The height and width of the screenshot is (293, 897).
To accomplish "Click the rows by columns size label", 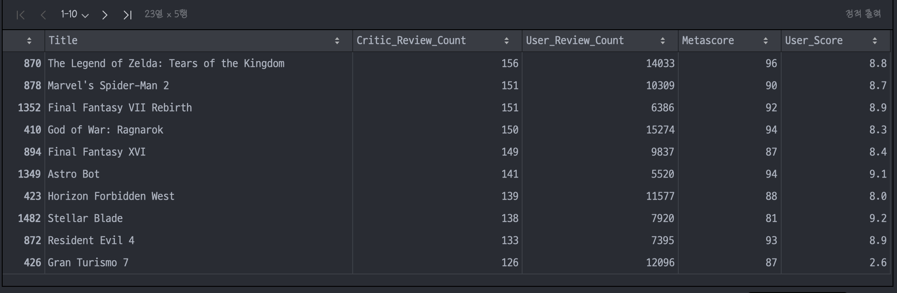I will coord(166,14).
